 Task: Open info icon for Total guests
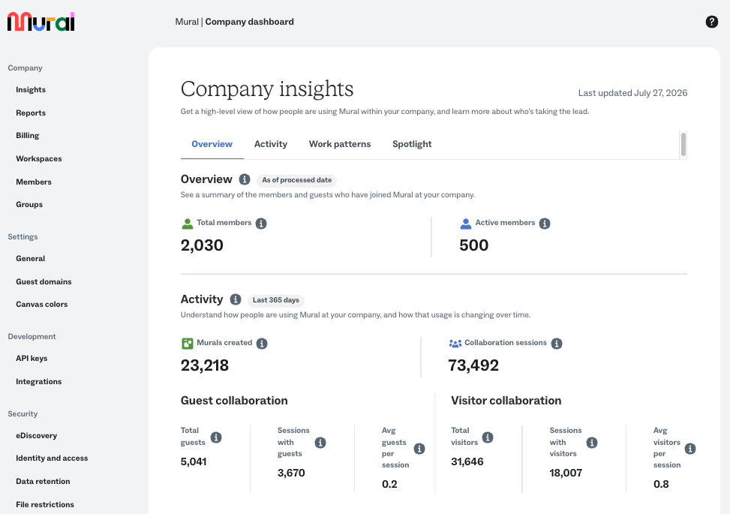click(216, 437)
